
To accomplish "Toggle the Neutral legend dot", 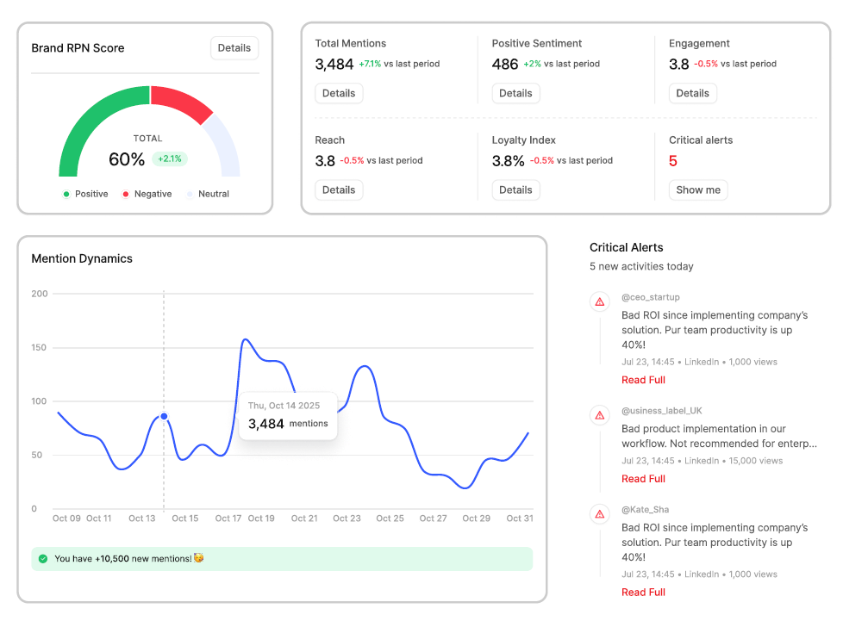I will point(190,194).
